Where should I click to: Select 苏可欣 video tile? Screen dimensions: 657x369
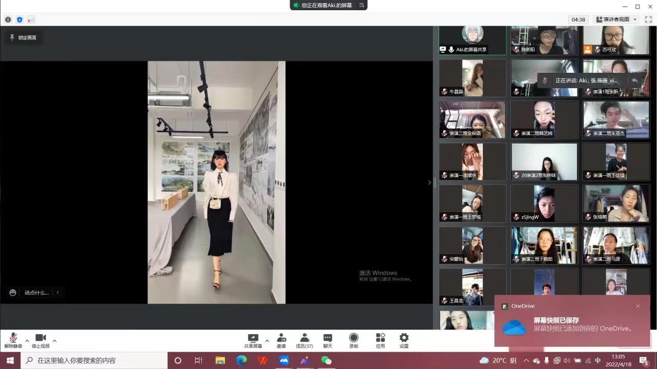pos(616,40)
